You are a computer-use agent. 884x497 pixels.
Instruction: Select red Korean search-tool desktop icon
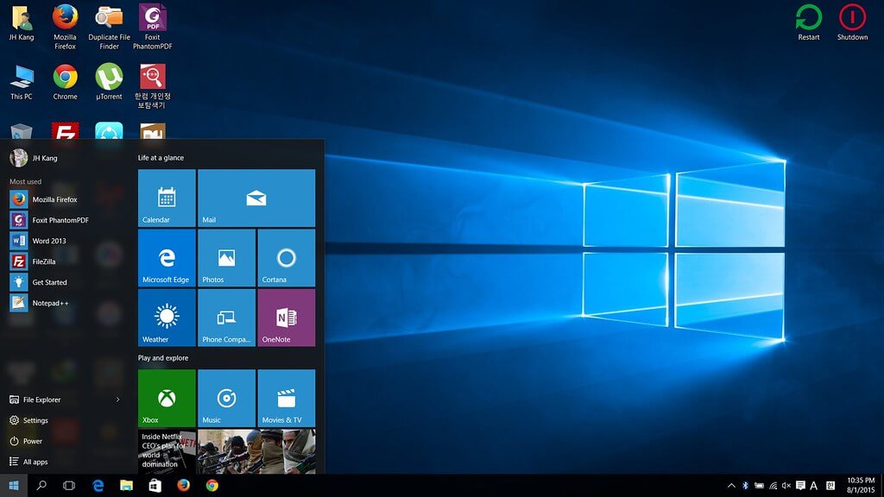(152, 85)
